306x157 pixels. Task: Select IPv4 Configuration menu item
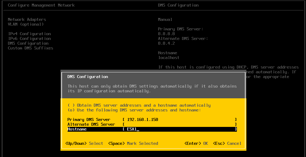[x=29, y=34]
